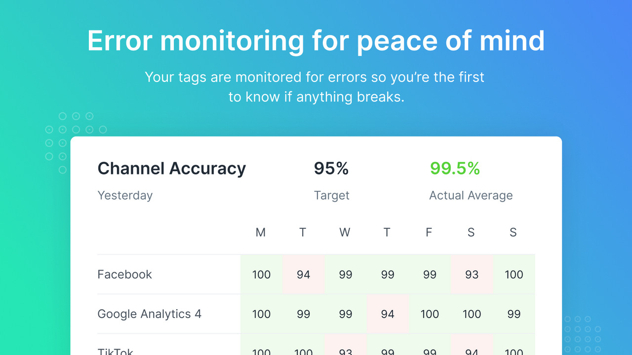This screenshot has width=632, height=355.
Task: Click the F day column header
Action: [429, 233]
